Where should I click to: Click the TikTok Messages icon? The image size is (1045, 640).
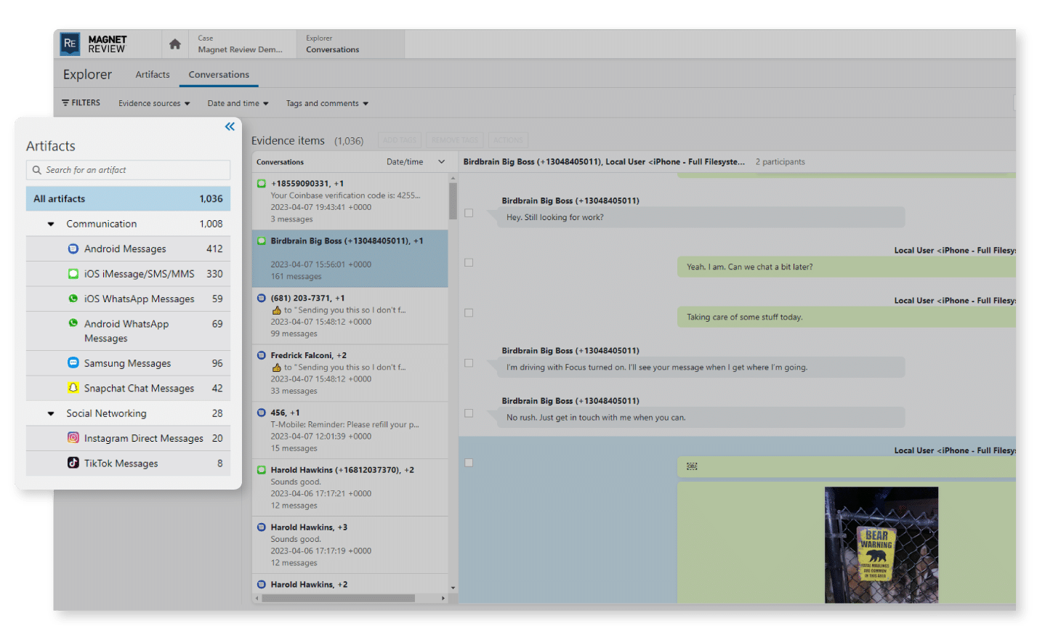pyautogui.click(x=73, y=463)
